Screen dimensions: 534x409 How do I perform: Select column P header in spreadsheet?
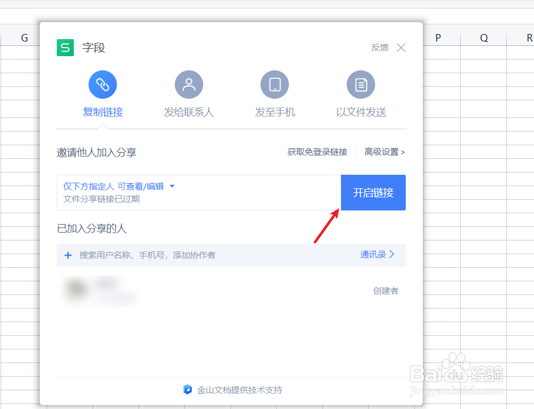point(438,38)
